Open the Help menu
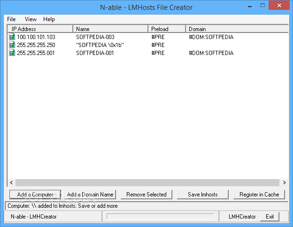 click(x=49, y=19)
